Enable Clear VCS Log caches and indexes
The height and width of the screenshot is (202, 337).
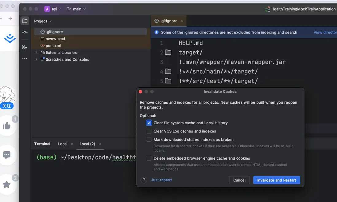coord(149,131)
